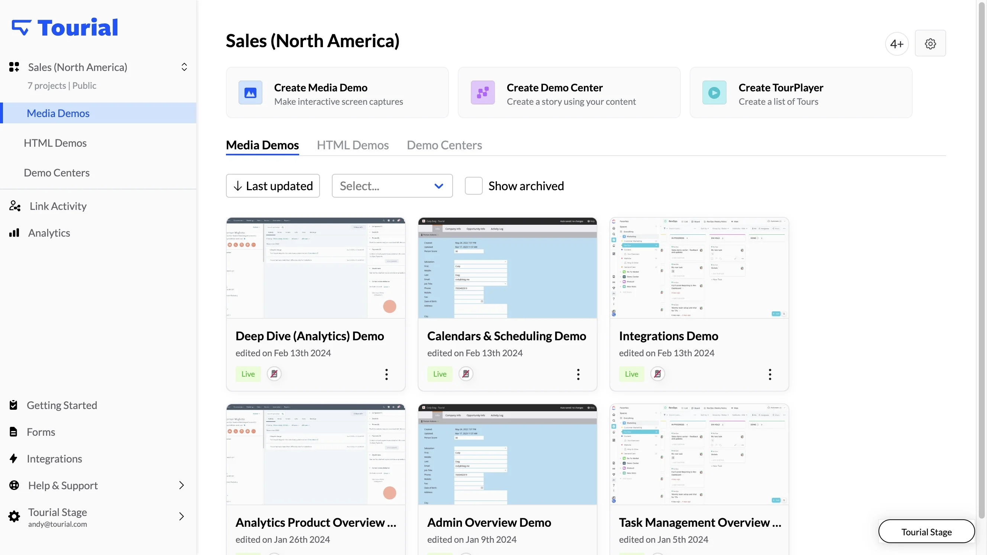Open the three-dot menu on Integrations Demo card
The image size is (987, 555).
tap(770, 374)
